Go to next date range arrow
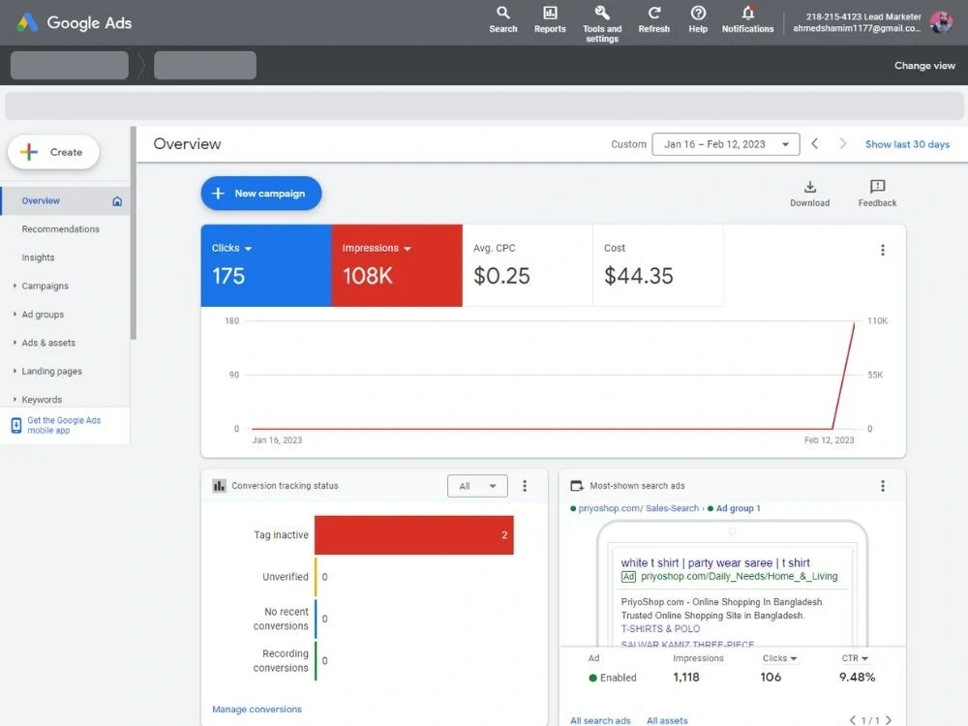This screenshot has height=726, width=968. (843, 144)
